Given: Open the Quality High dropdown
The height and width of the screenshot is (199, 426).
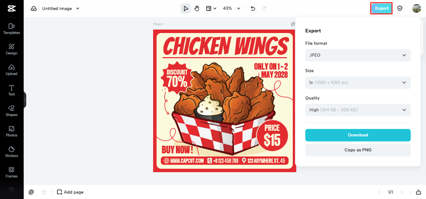Looking at the screenshot, I should click(358, 110).
